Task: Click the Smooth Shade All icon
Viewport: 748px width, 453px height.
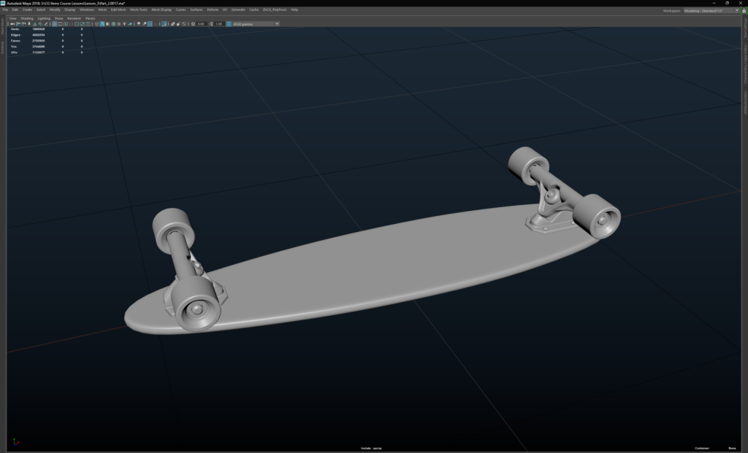Action: pos(102,24)
